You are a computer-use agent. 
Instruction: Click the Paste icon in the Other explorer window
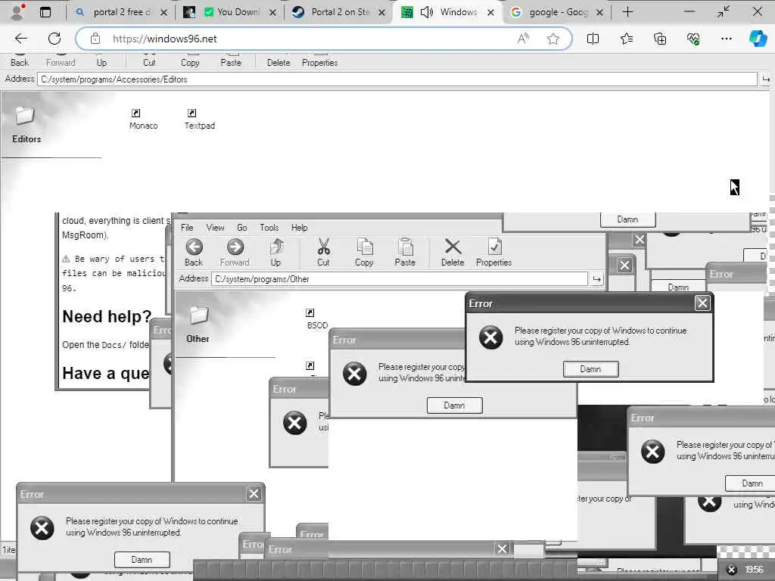click(x=405, y=247)
